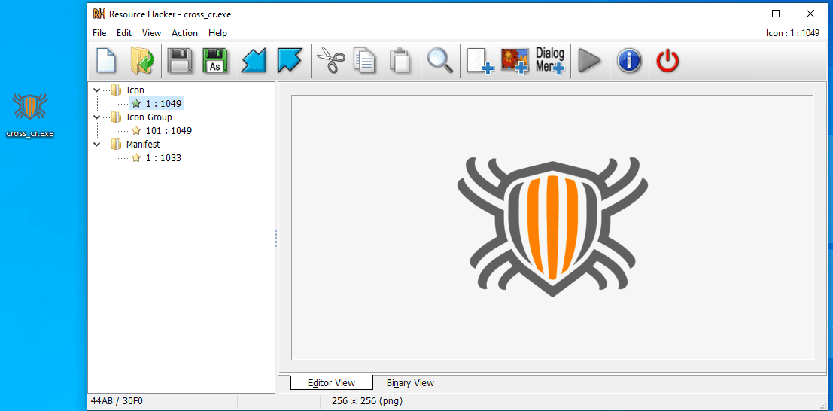Viewport: 833px width, 411px height.
Task: Select the Editor View tab
Action: coord(332,383)
